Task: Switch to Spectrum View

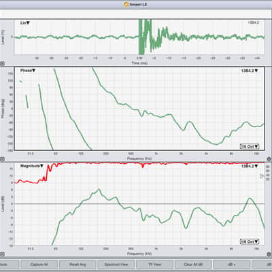Action: (x=116, y=265)
